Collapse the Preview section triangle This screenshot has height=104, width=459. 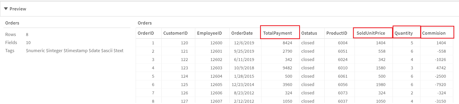[x=6, y=9]
